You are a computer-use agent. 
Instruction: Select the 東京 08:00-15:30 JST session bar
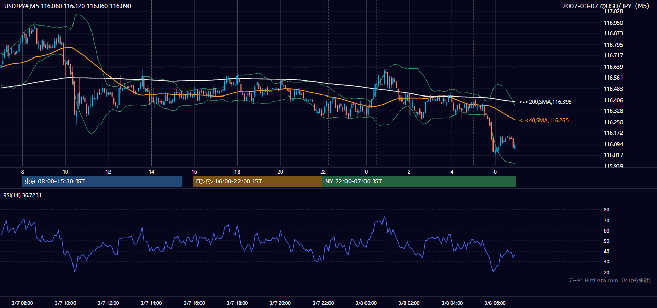102,181
